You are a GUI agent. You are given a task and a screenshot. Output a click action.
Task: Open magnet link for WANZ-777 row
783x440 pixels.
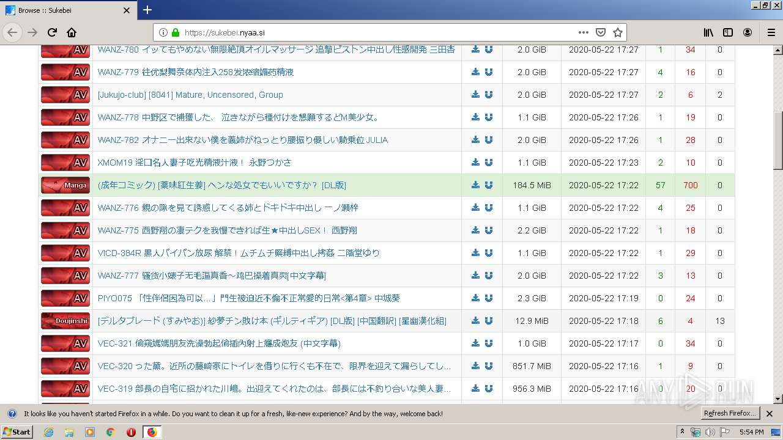[489, 276]
